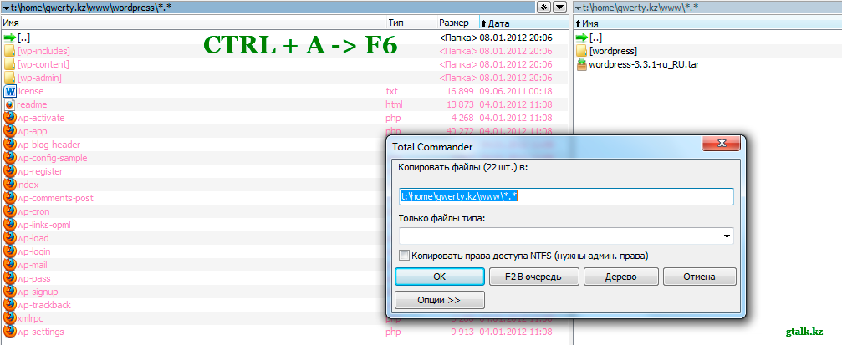Open left panel path drive dropdown arrow
This screenshot has height=345, width=842.
pyautogui.click(x=6, y=8)
